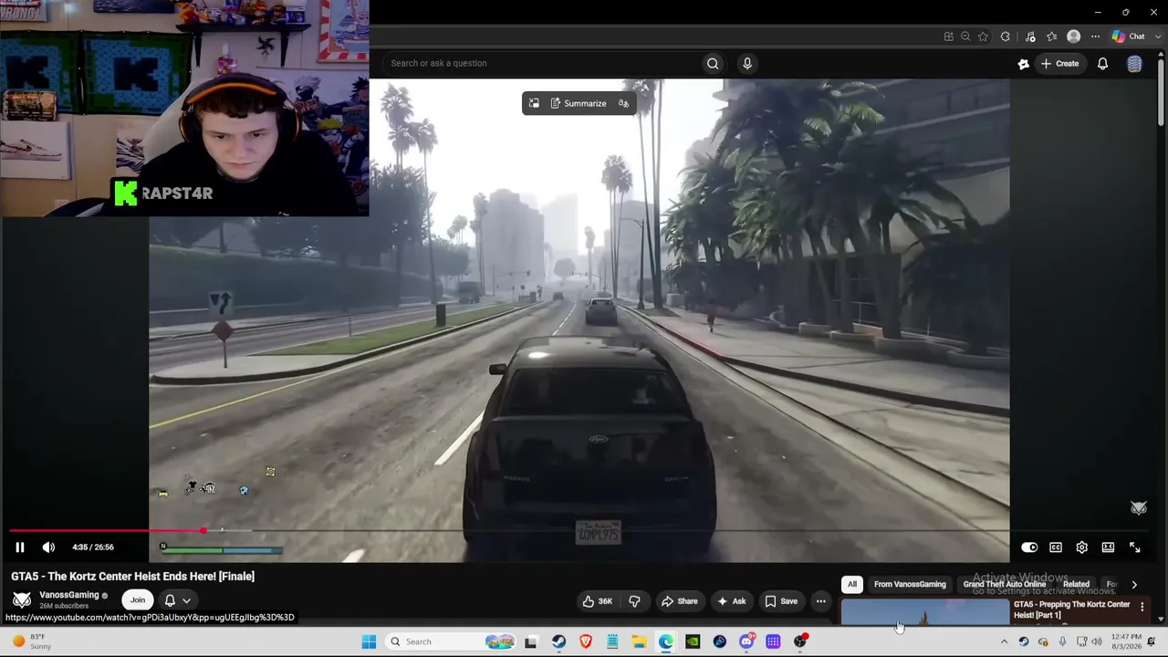Open the YouTube account avatar menu
The width and height of the screenshot is (1168, 657).
click(1134, 64)
